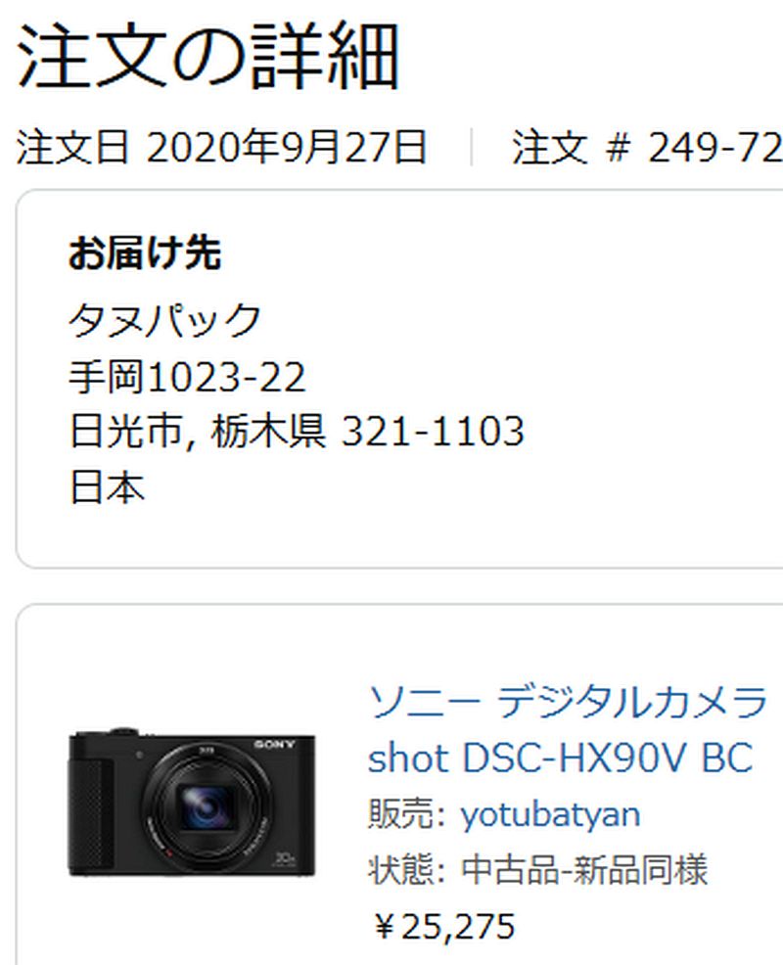783x965 pixels.
Task: Select condition text 中古品-新品同様
Action: (584, 870)
